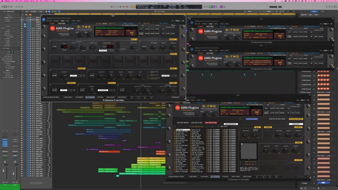Image resolution: width=338 pixels, height=190 pixels.
Task: Click program down arrow in large D-Two editor
Action: click(163, 34)
